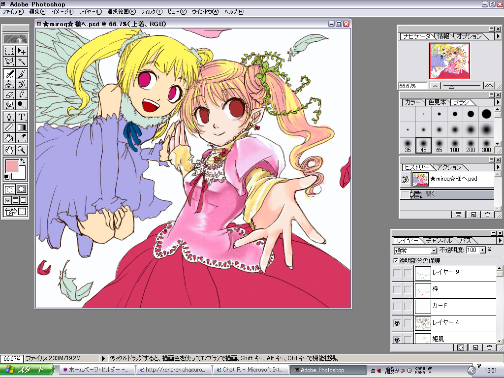
Task: Show the レイヤー 9 layer
Action: tap(397, 273)
